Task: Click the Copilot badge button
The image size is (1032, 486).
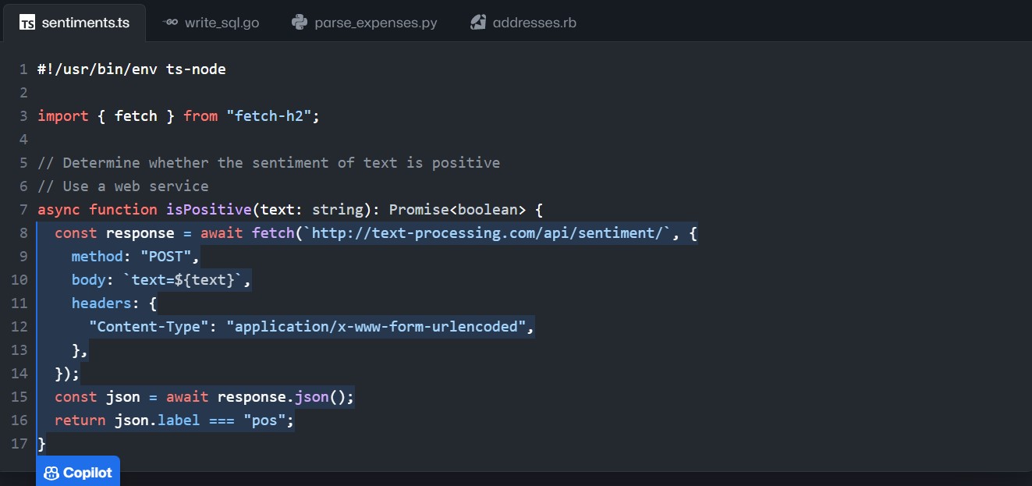Action: [x=78, y=471]
